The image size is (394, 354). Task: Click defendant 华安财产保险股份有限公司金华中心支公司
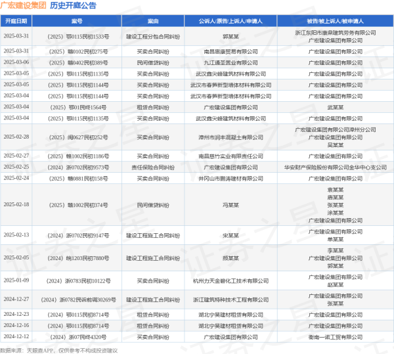335,167
